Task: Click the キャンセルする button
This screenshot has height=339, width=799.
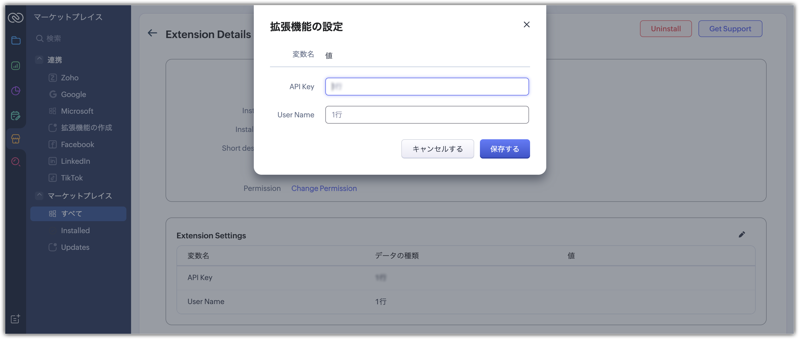Action: pos(437,149)
